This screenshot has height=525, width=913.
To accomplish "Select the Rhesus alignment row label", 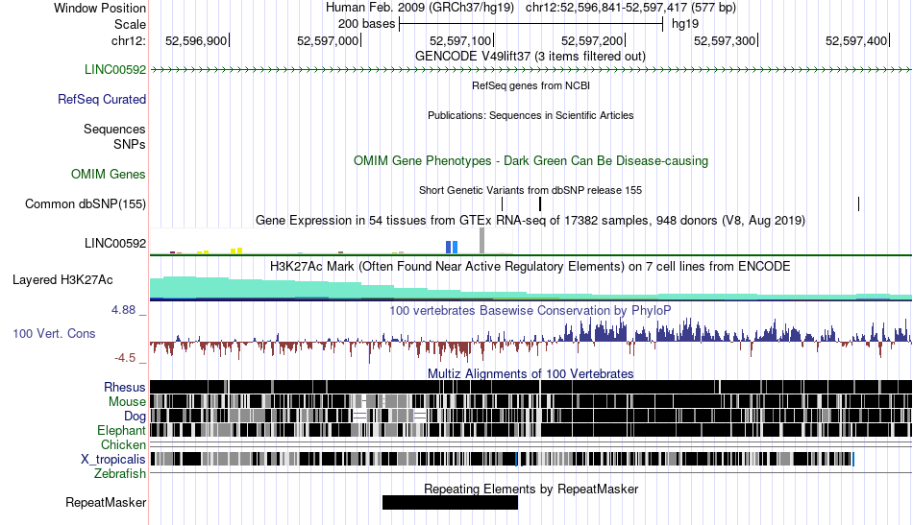I will pyautogui.click(x=125, y=387).
